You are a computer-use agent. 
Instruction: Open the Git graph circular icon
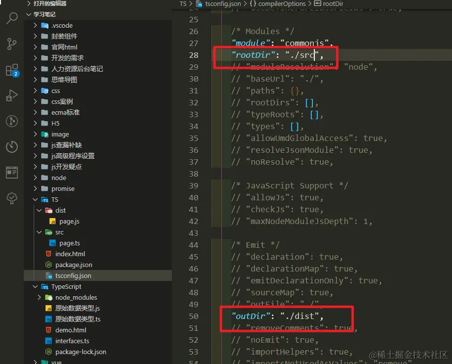click(x=12, y=121)
